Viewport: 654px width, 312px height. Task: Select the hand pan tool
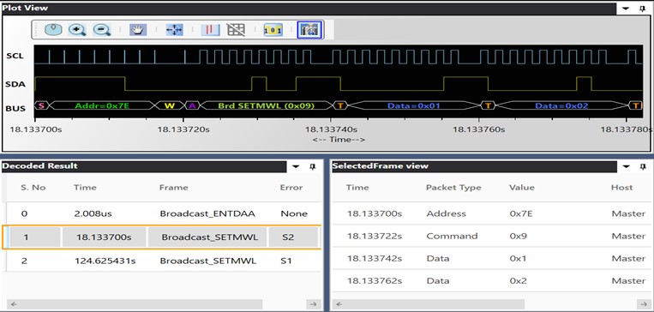click(138, 30)
